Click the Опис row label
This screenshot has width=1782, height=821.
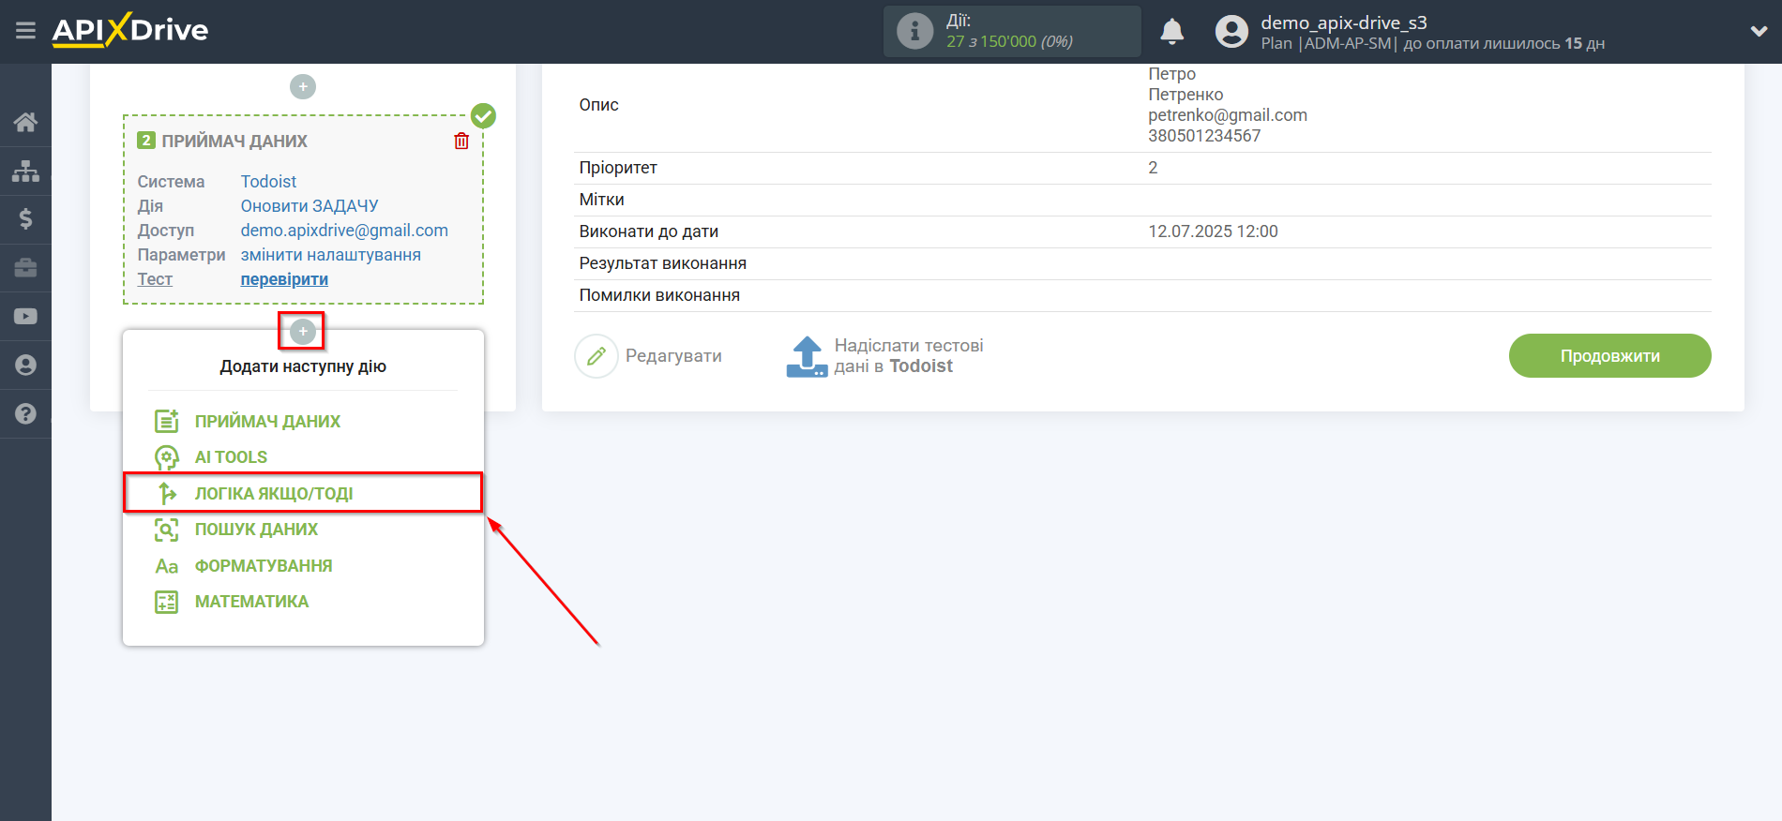point(598,105)
